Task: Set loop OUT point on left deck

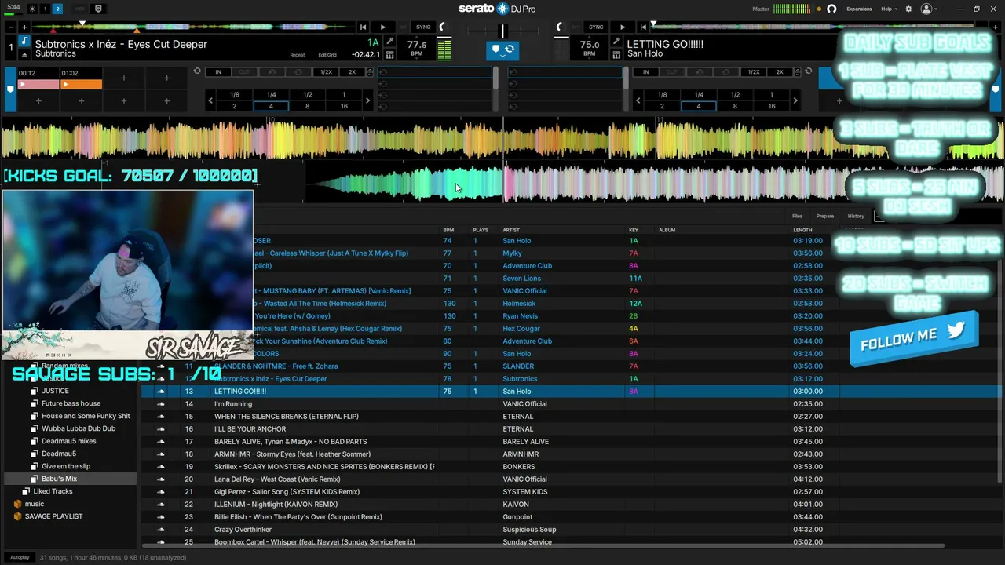Action: pos(244,72)
